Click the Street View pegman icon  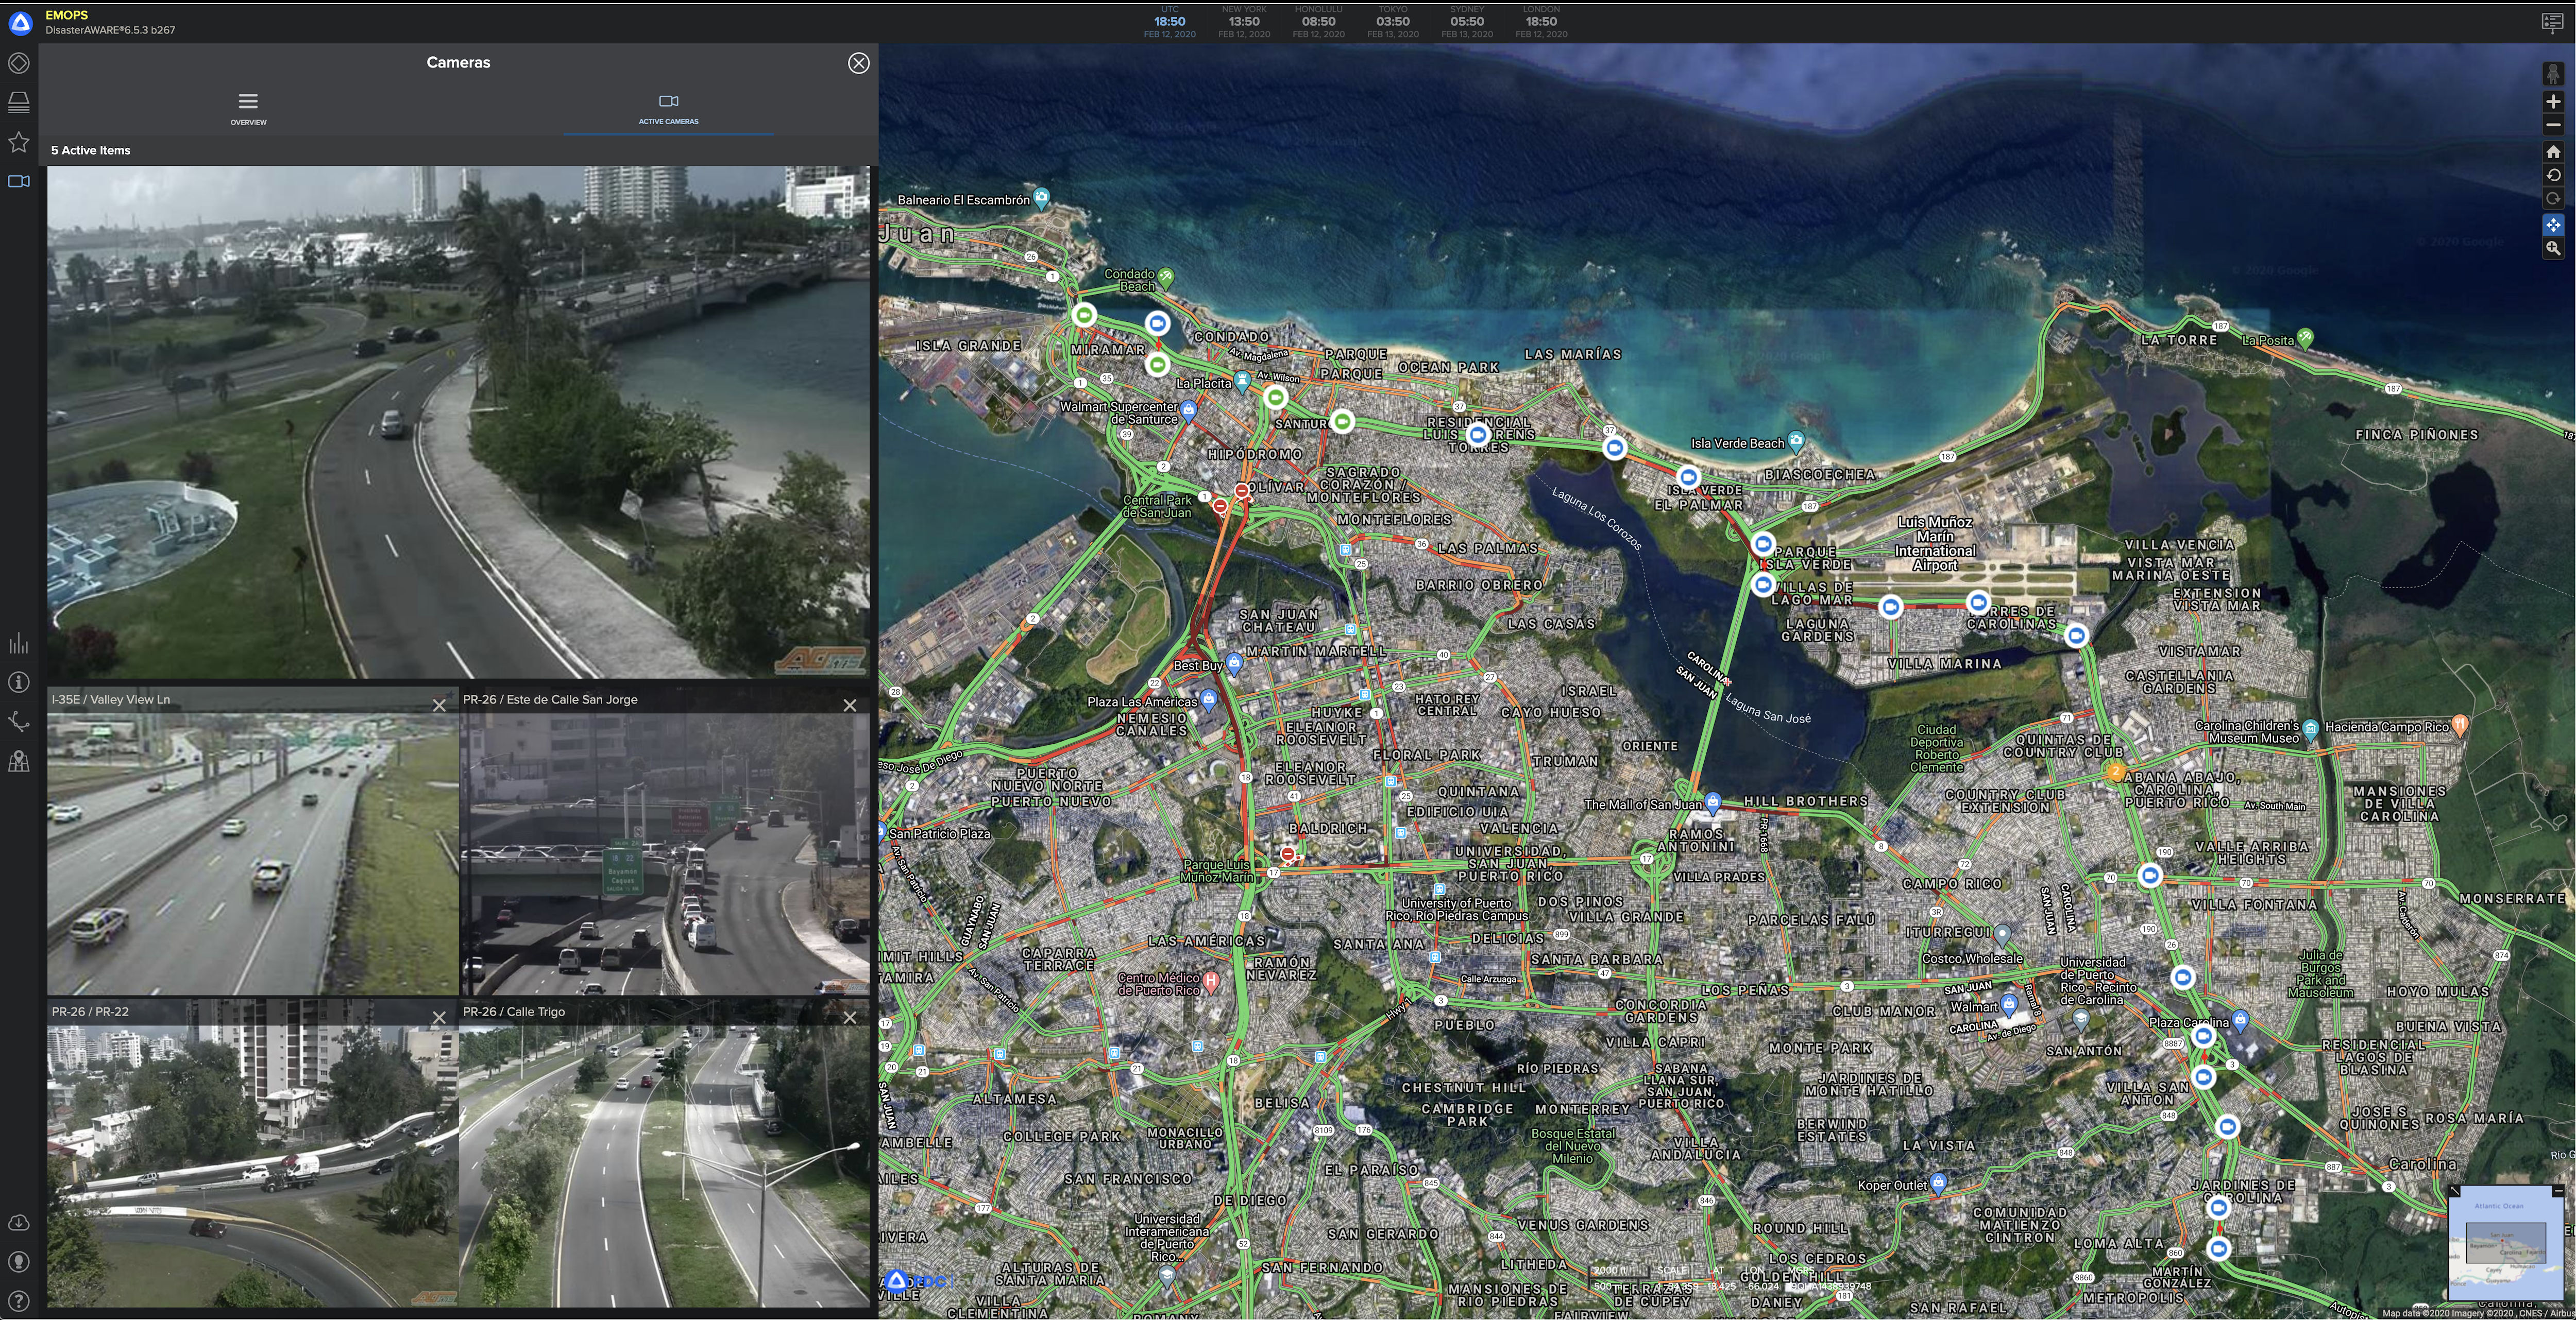(2553, 74)
